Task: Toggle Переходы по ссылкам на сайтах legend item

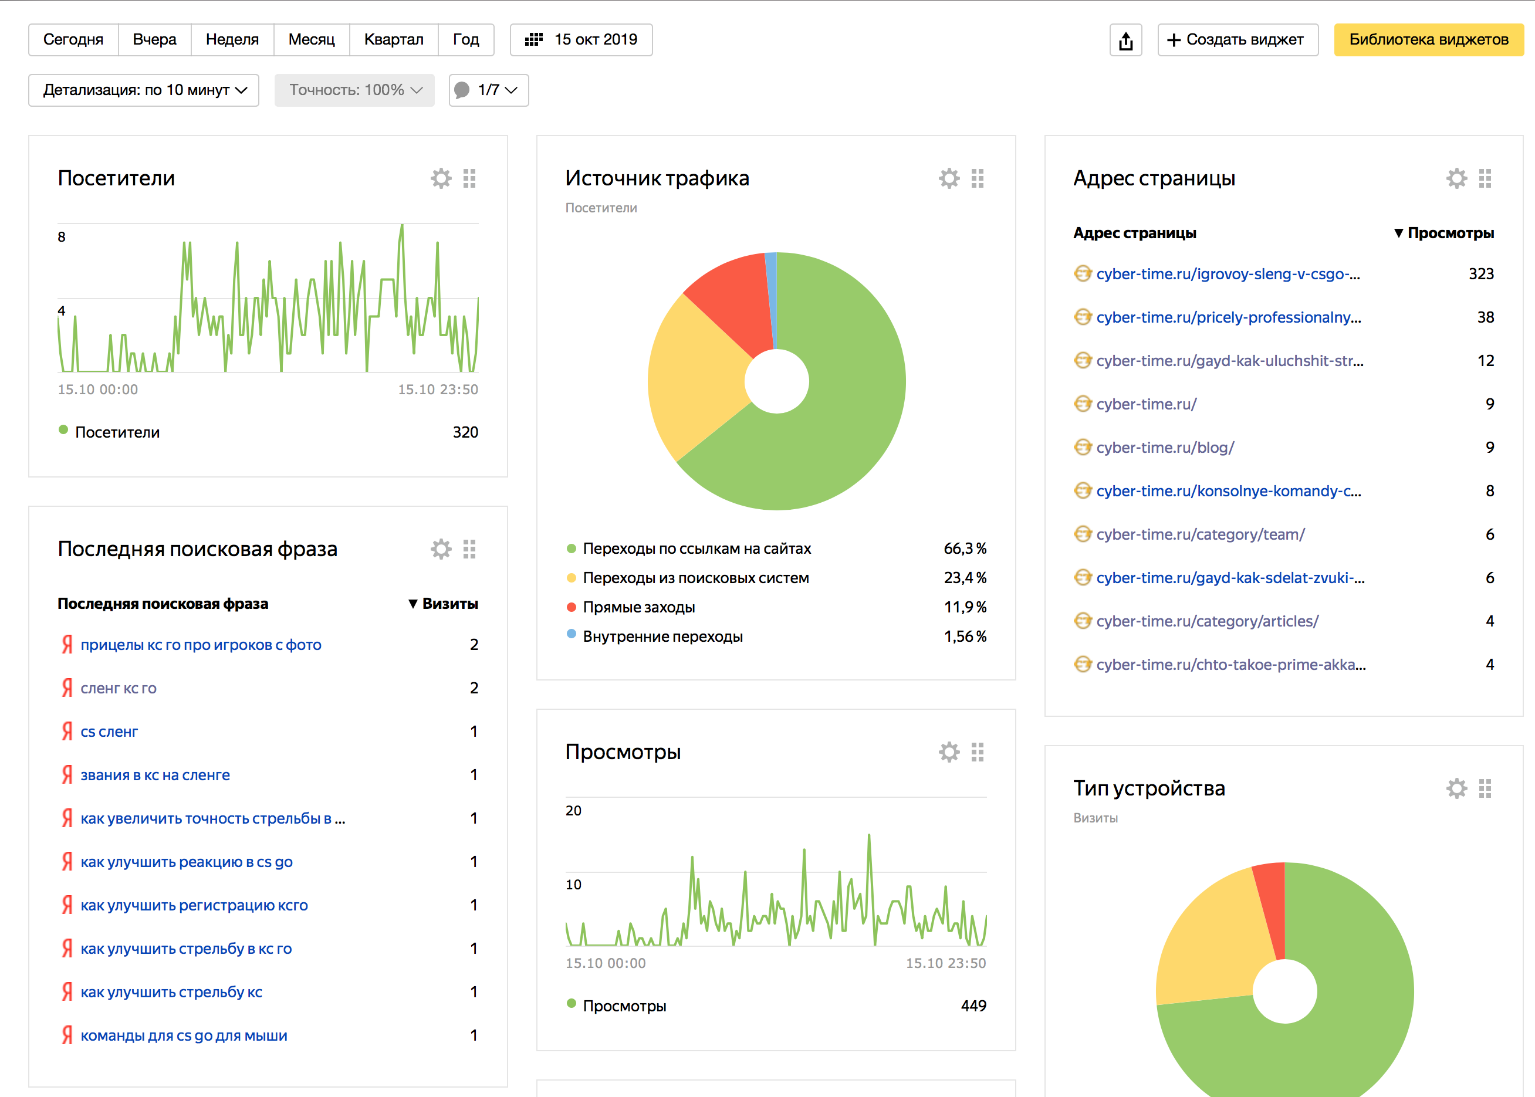Action: (696, 548)
